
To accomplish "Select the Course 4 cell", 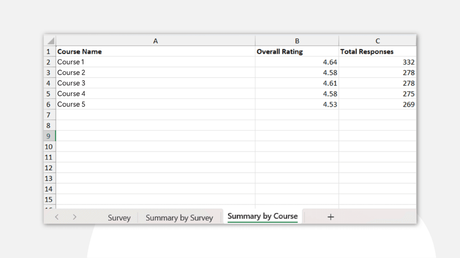I will click(x=155, y=93).
